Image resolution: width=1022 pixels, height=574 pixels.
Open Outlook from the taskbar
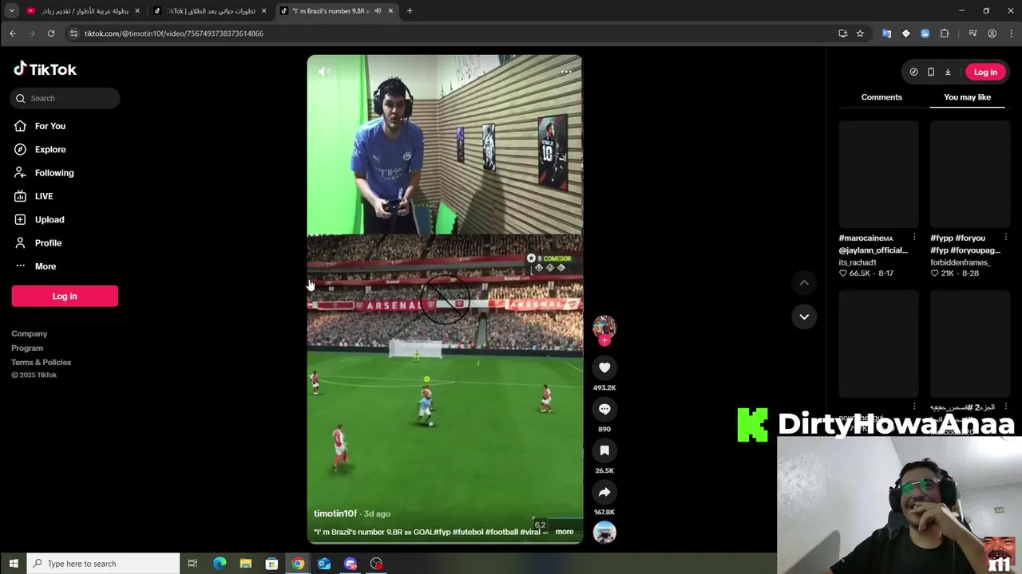(324, 564)
